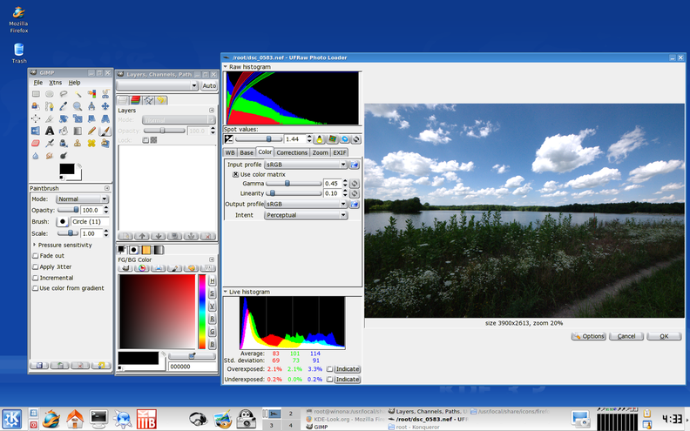
Task: Open the Paintbrush Mode dropdown
Action: (x=82, y=199)
